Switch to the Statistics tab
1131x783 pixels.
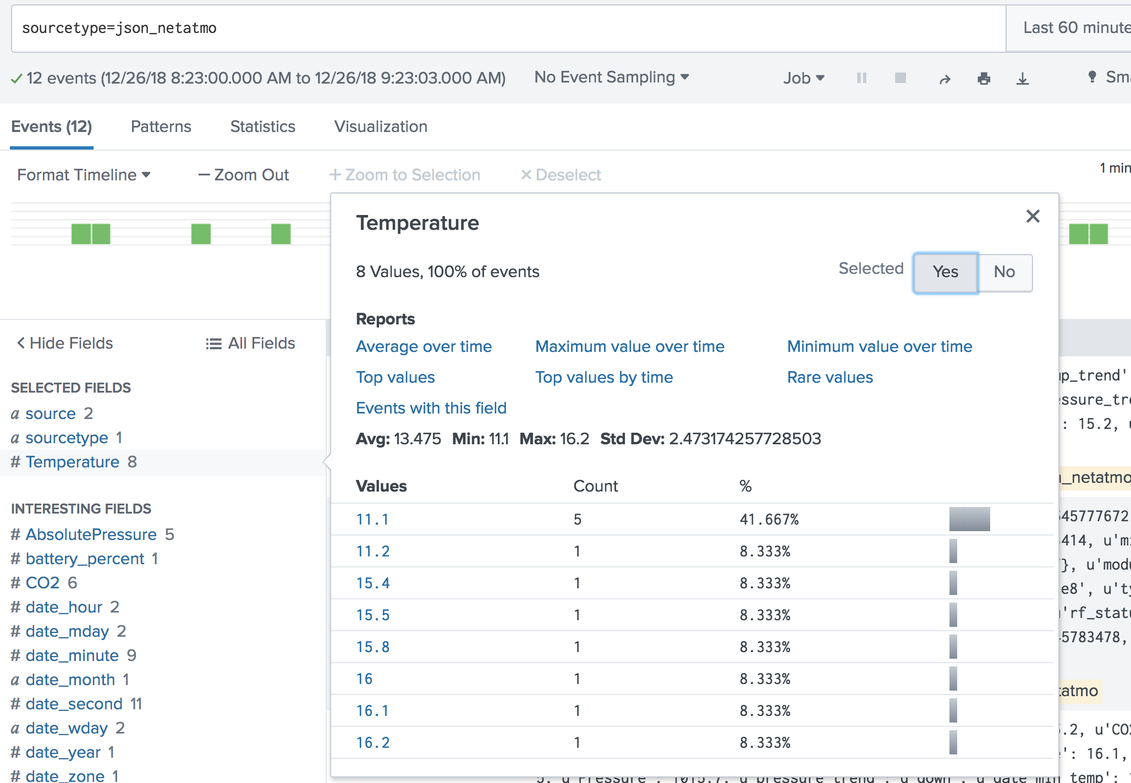click(x=263, y=127)
